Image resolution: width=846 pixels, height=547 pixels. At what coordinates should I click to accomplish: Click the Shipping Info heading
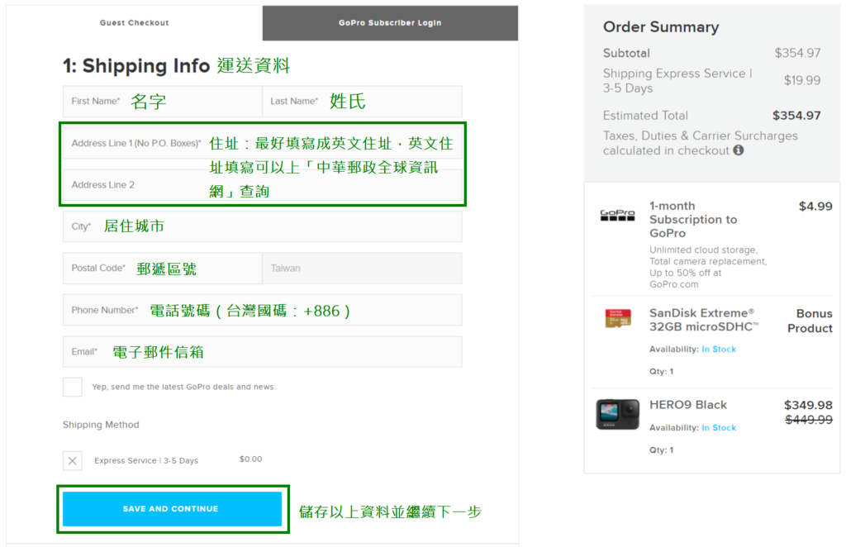click(x=136, y=66)
